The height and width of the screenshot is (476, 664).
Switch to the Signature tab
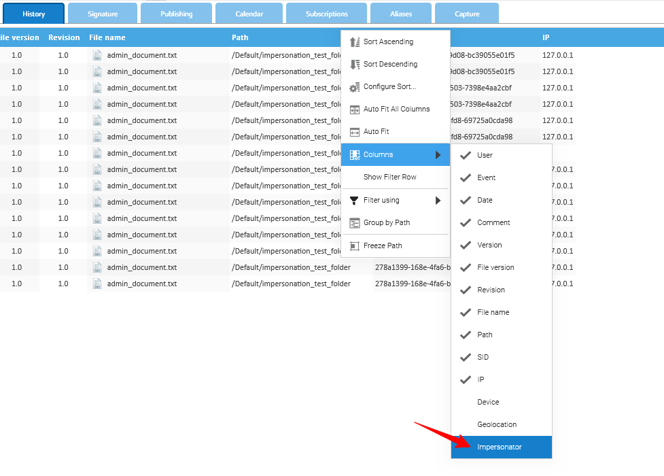point(103,14)
